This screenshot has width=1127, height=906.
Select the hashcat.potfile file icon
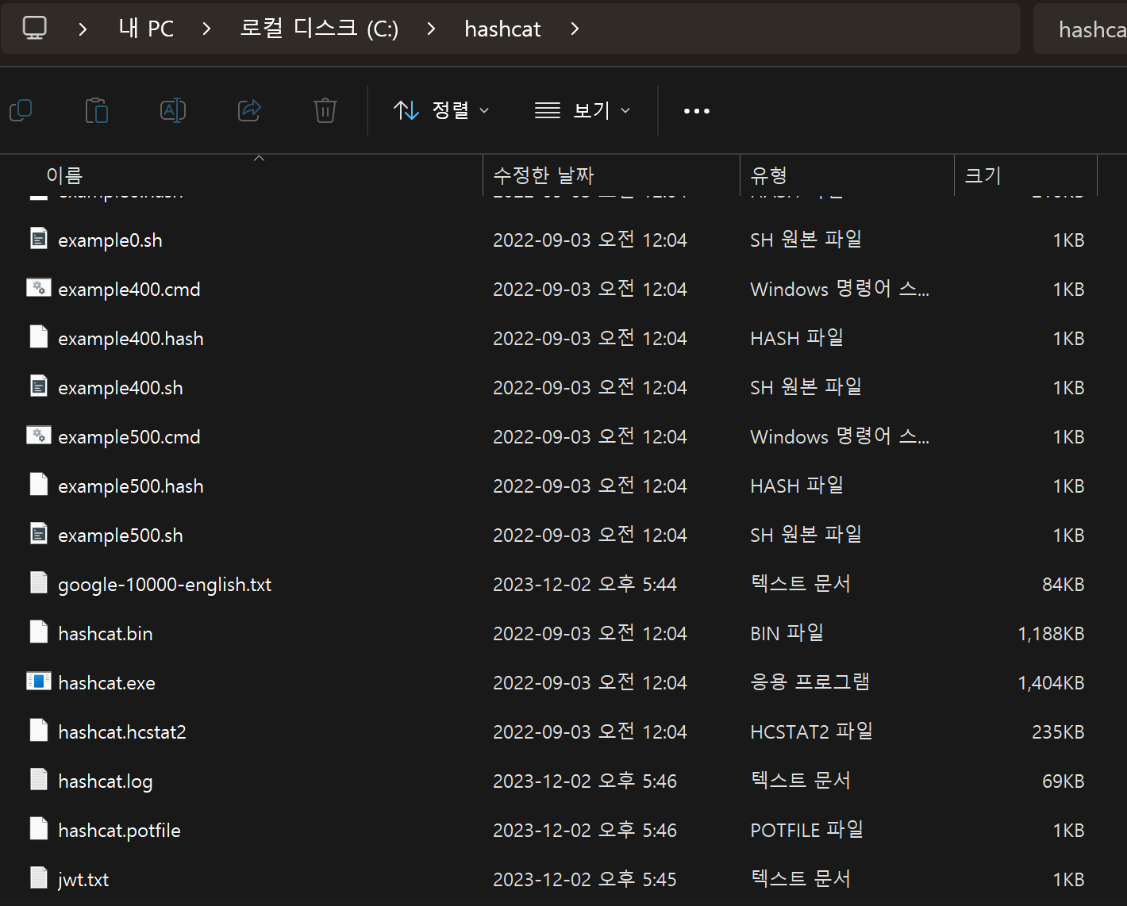coord(39,828)
